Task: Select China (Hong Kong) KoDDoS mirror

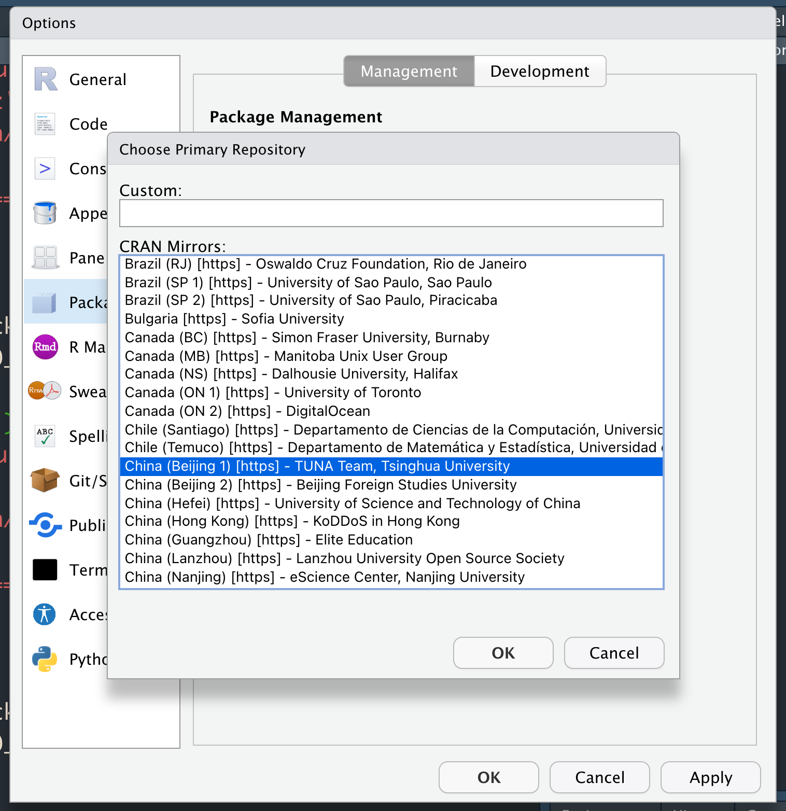Action: pos(391,521)
